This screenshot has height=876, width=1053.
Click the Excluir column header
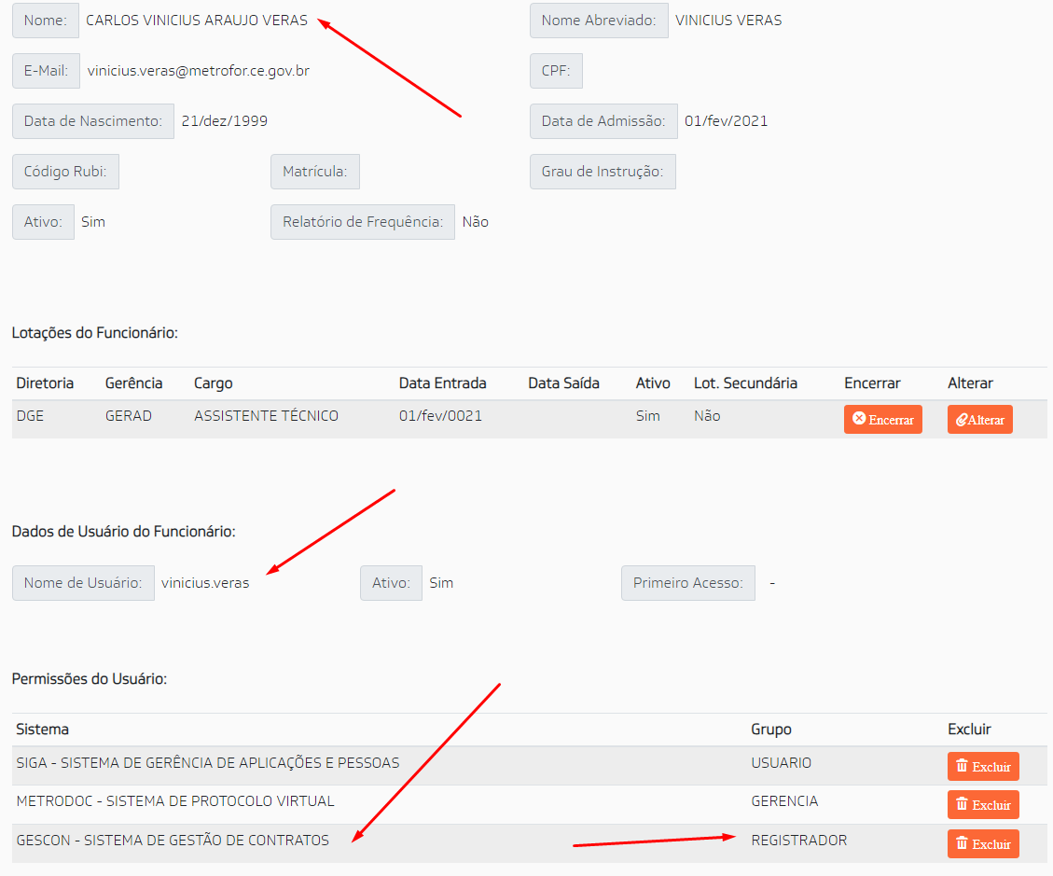[x=969, y=729]
